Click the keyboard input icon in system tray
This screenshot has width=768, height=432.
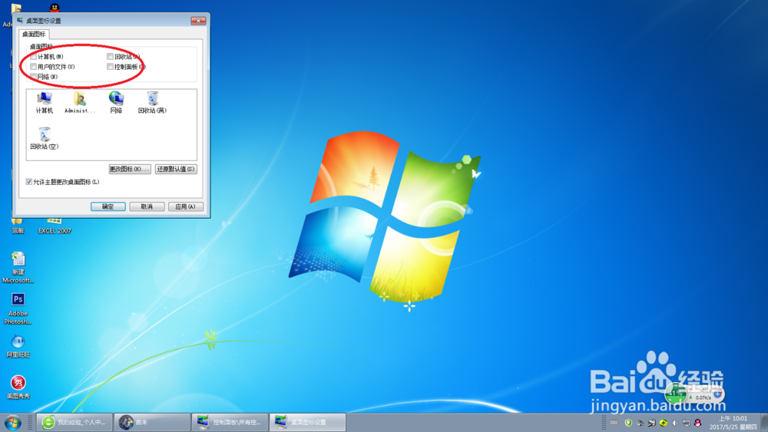click(614, 423)
